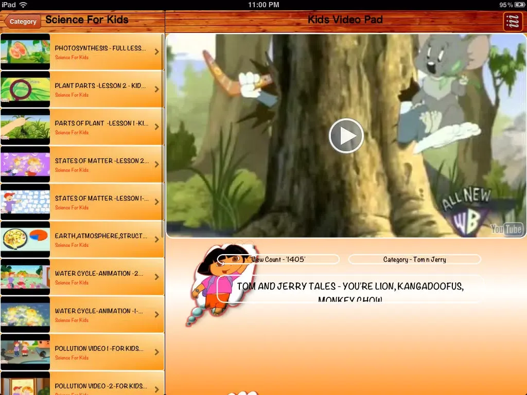Select 'PLANT PARTS -LESSON 2 - KID...' title
This screenshot has width=527, height=395.
(100, 86)
